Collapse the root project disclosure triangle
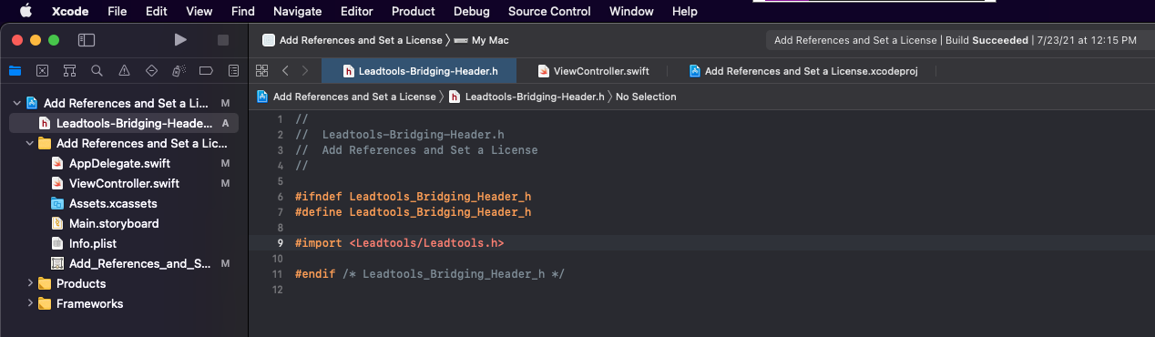Screen dimensions: 1155x337 tap(16, 103)
